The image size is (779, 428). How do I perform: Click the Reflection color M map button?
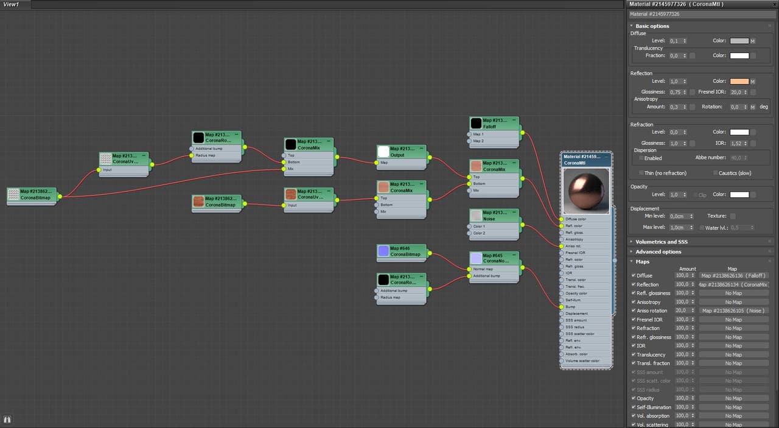point(753,82)
